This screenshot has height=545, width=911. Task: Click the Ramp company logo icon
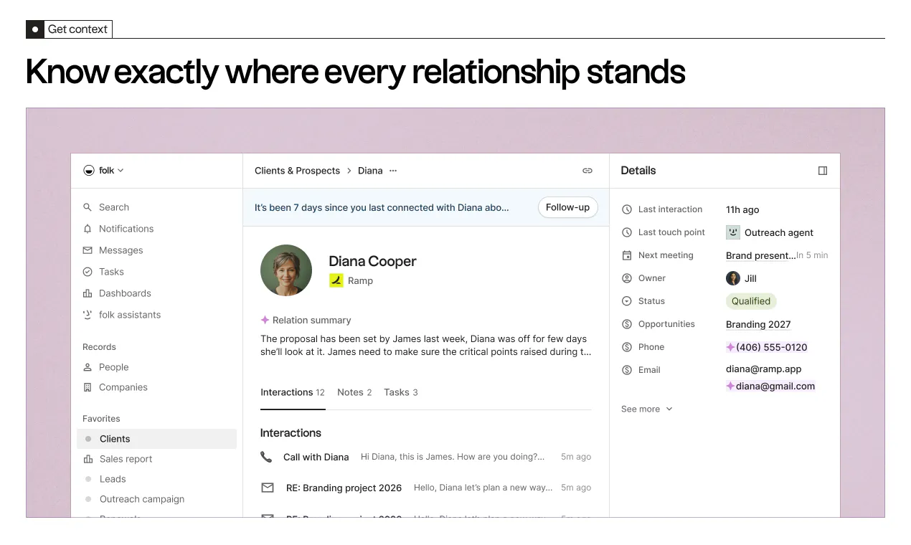coord(336,280)
